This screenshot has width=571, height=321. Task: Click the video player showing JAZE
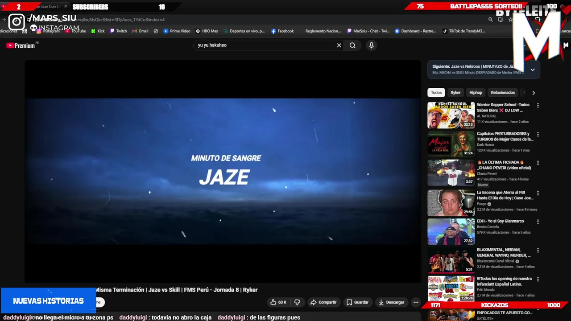pyautogui.click(x=223, y=171)
